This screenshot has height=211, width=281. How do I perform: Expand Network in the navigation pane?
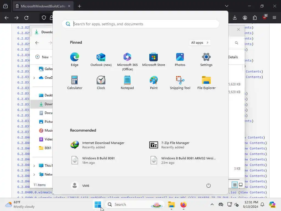[x=34, y=174]
